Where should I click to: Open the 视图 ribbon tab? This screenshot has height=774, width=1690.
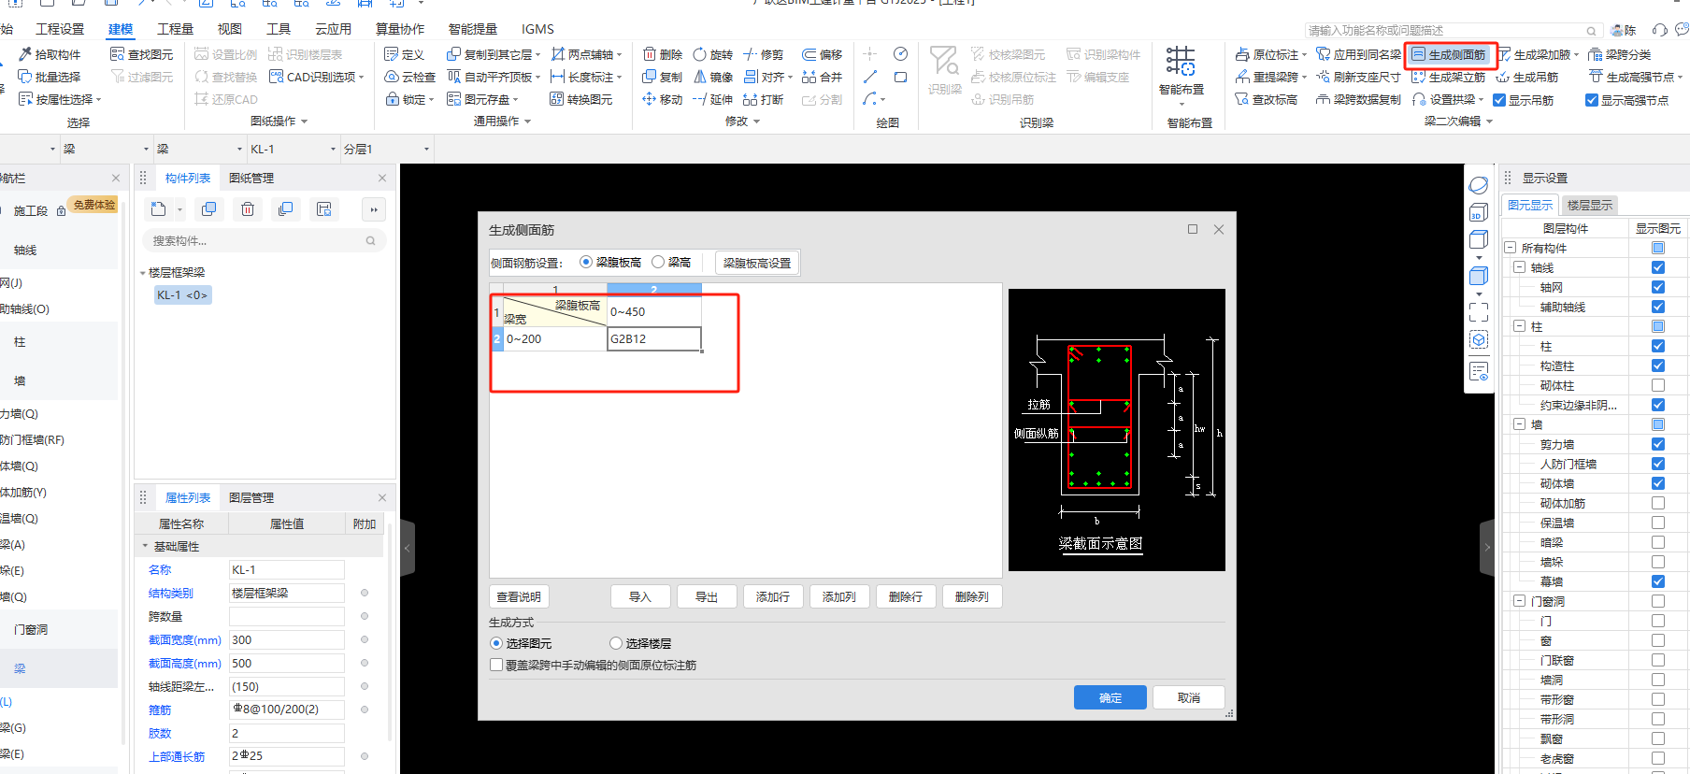point(229,29)
